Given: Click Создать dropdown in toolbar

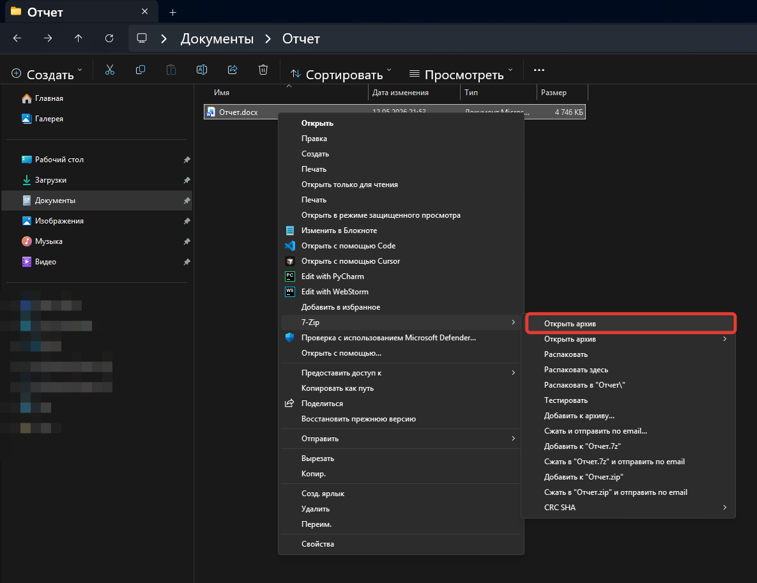Looking at the screenshot, I should (x=47, y=74).
